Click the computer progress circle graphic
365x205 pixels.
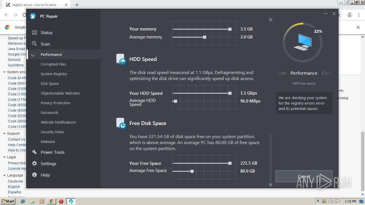(303, 42)
